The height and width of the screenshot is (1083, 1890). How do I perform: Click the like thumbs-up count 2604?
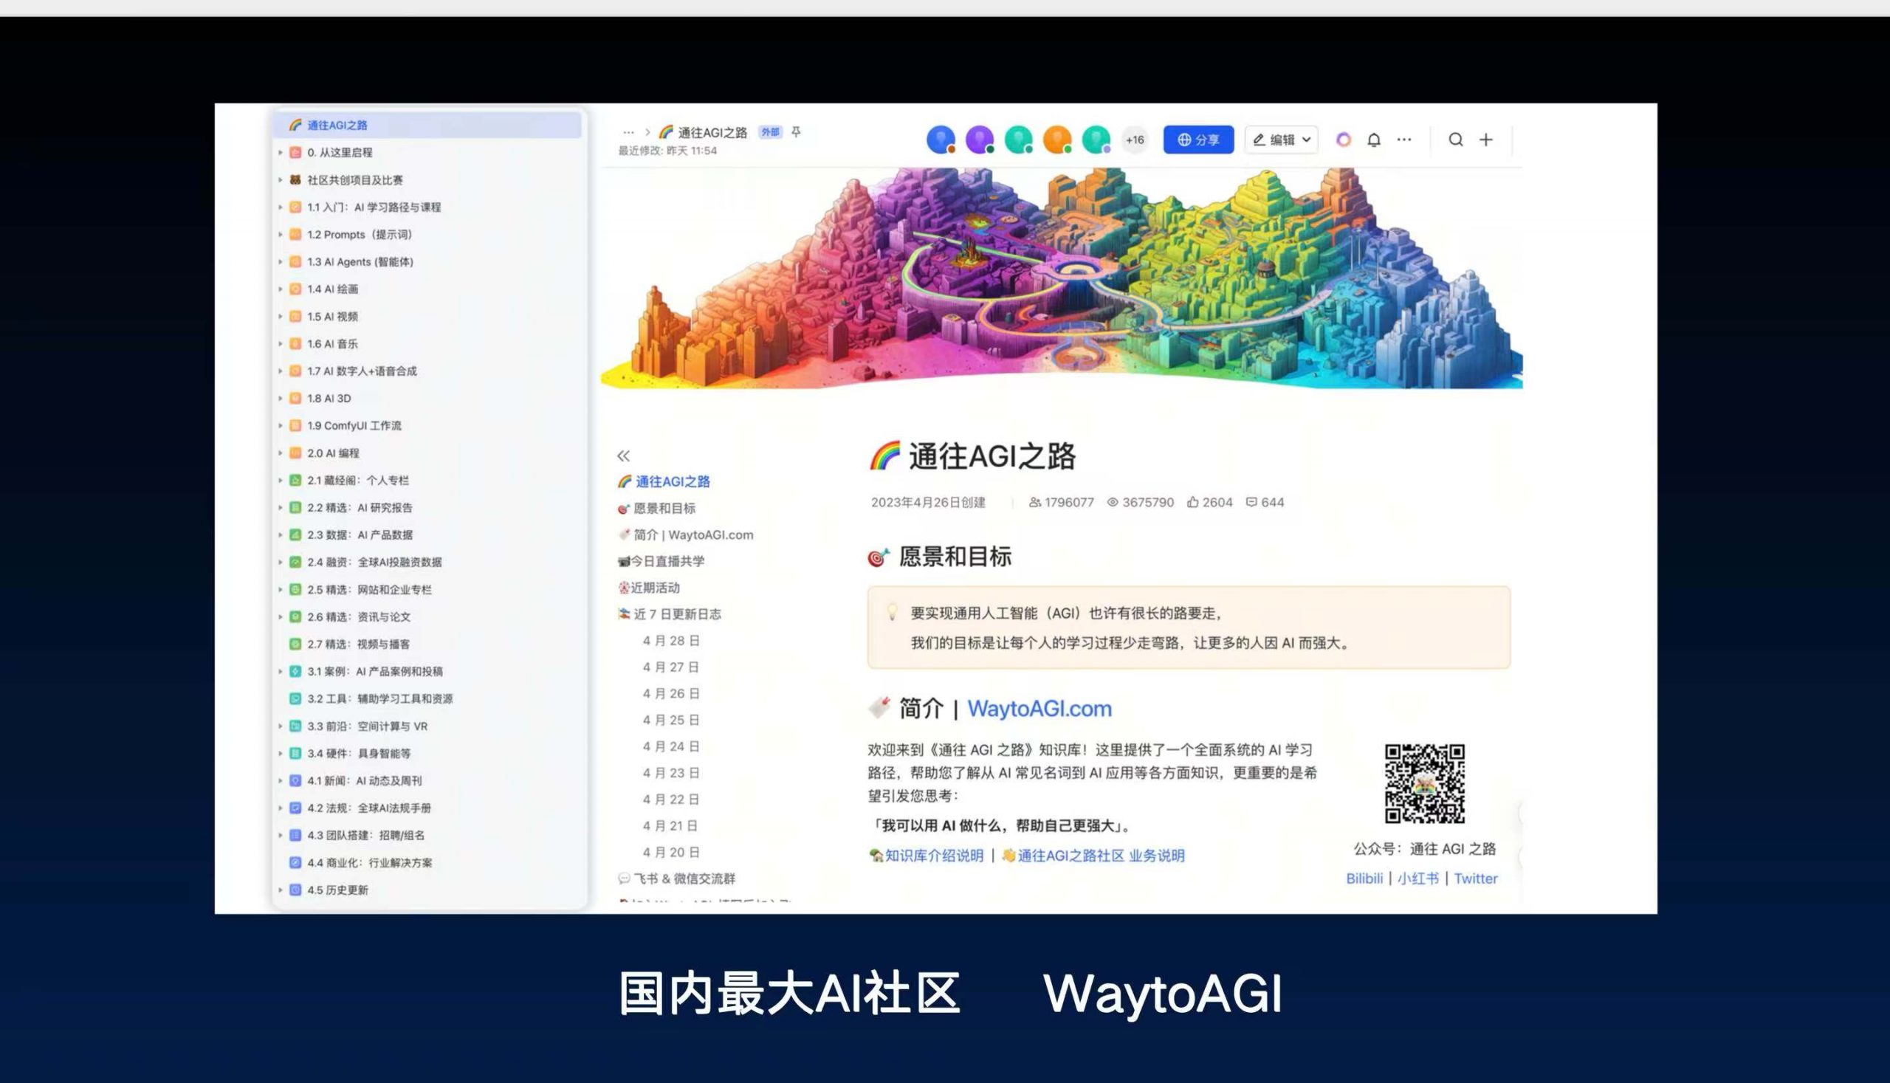(1209, 502)
